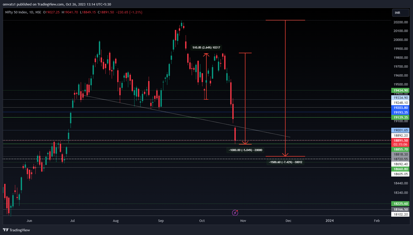The image size is (413, 235).
Task: Click Jul on the time axis
Action: click(x=73, y=221)
